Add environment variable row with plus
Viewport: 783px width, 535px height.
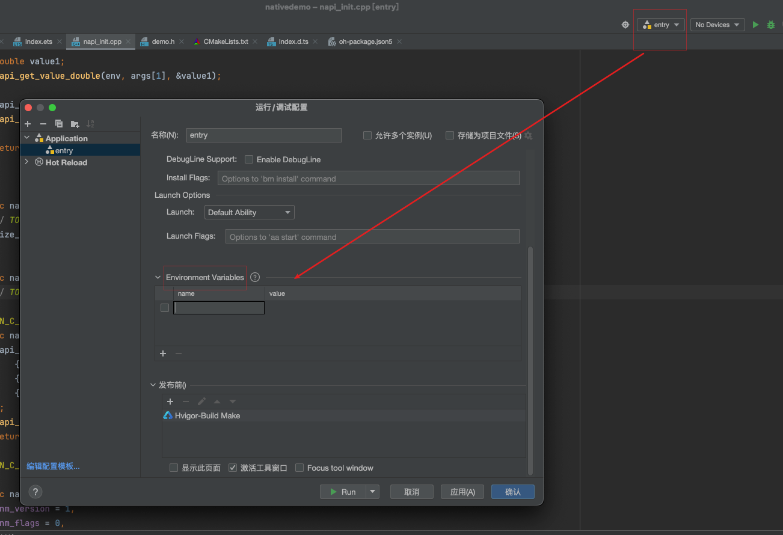(163, 353)
